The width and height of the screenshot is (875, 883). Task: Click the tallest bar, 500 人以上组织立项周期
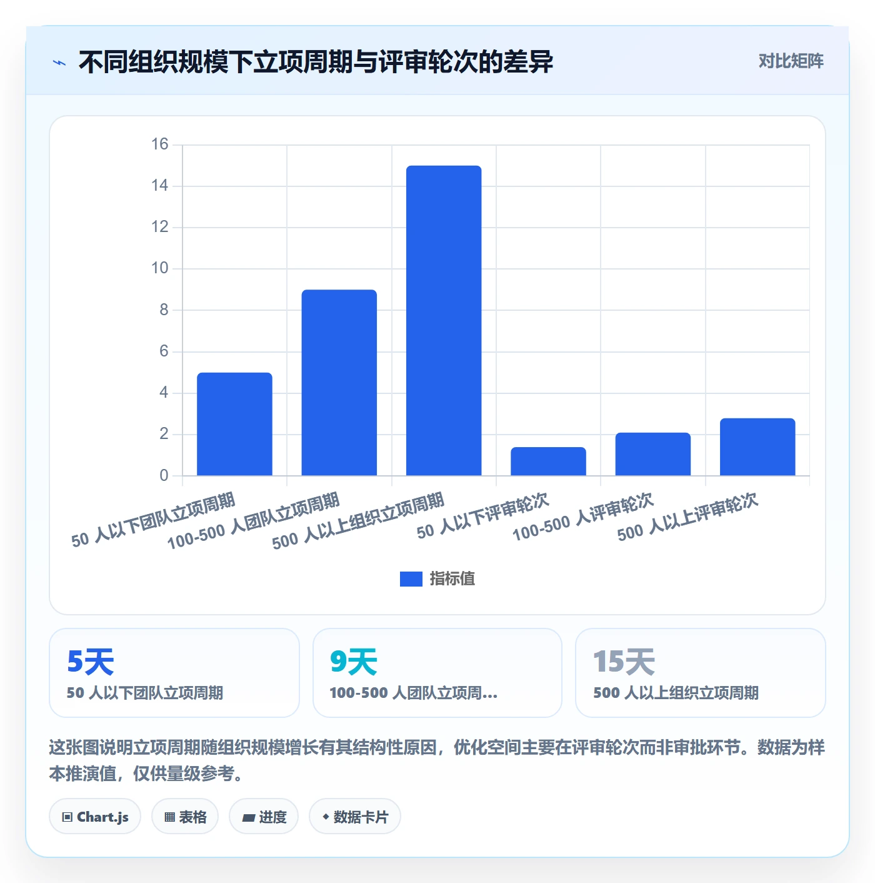[x=444, y=321]
